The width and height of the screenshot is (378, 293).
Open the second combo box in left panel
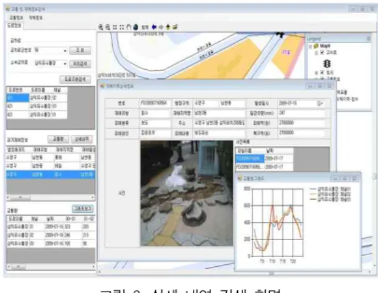tap(65, 63)
